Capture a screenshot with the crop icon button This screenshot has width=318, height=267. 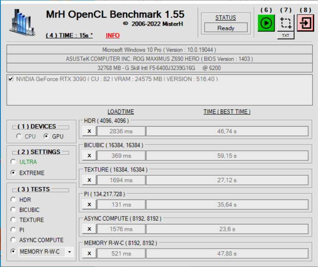[285, 23]
